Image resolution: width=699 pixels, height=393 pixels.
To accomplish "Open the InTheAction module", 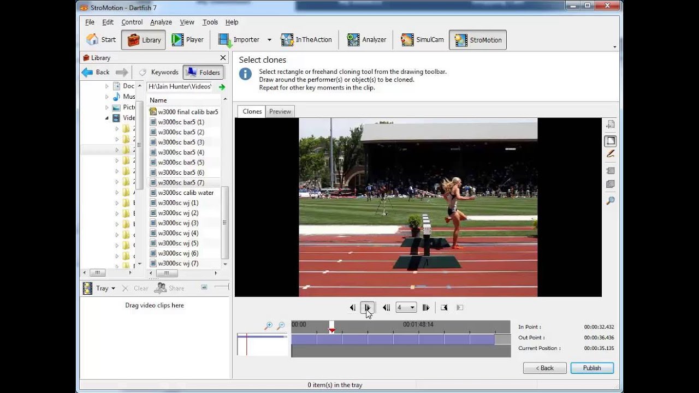I will pos(307,40).
